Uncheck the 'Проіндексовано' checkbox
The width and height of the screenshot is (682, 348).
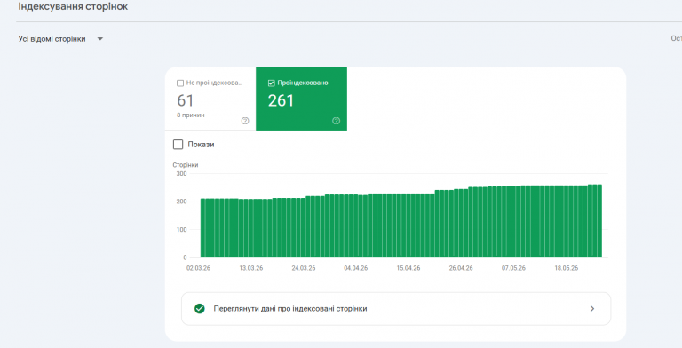(x=272, y=83)
